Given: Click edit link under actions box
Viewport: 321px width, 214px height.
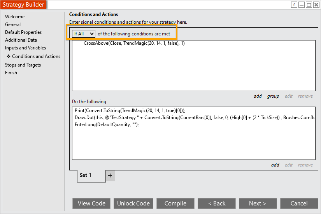Looking at the screenshot, I should coord(289,165).
